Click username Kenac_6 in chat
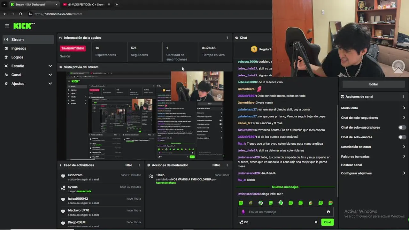409x230 pixels. point(244,123)
